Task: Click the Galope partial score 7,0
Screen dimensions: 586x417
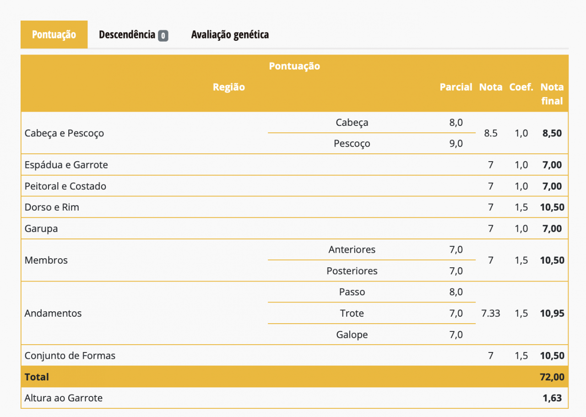Action: (x=456, y=335)
